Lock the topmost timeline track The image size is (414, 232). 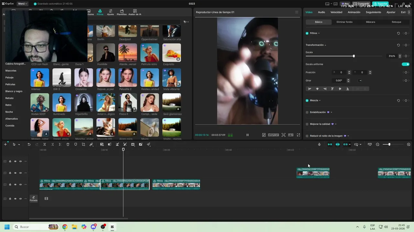point(10,161)
